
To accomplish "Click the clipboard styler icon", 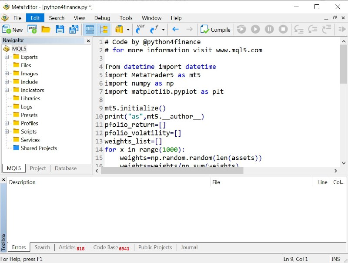I will (119, 29).
